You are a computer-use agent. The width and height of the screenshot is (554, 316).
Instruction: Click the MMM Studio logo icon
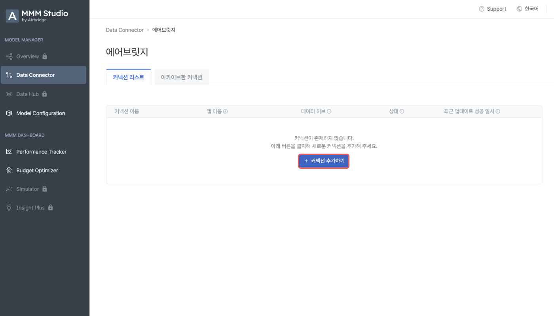point(12,16)
